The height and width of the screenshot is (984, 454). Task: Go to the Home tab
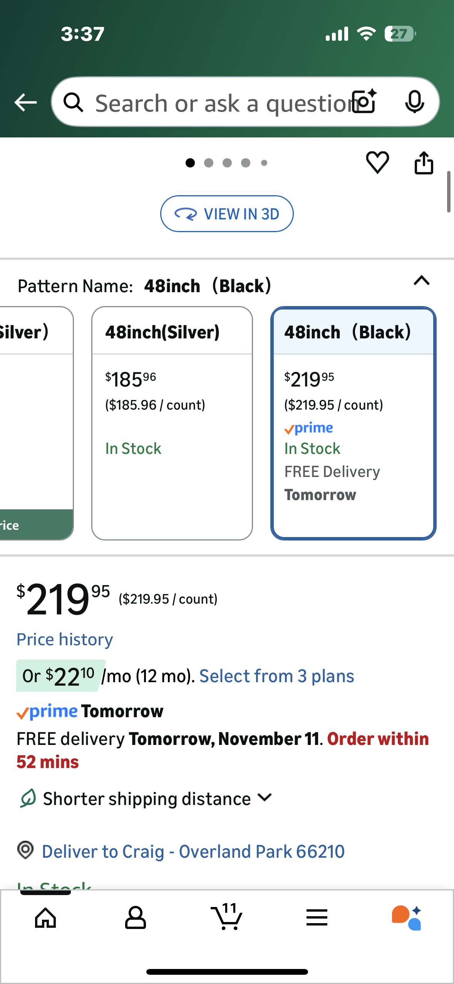[x=45, y=917]
